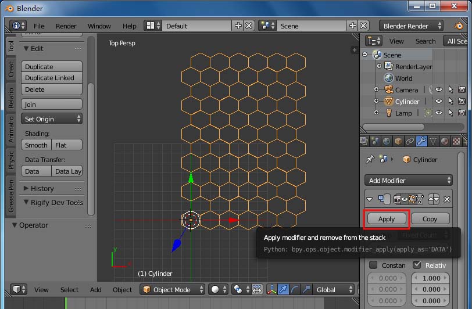Select the Cylinder object in the outliner
Viewport: 472px width, 309px height.
407,101
